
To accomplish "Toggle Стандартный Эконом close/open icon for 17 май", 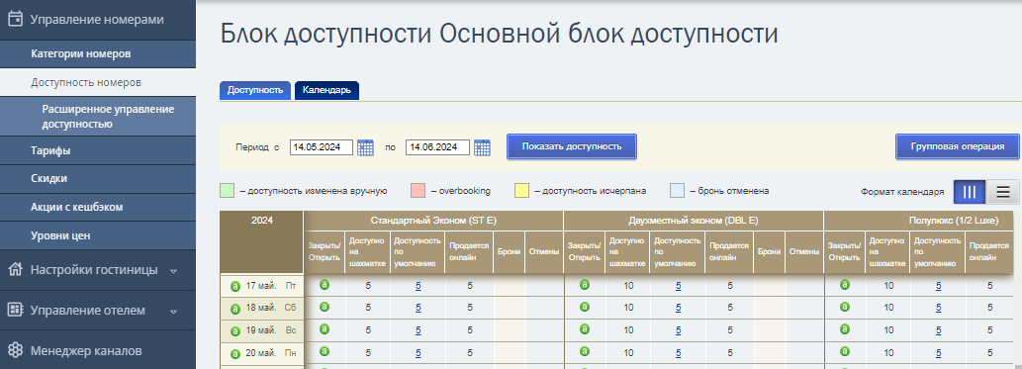I will 325,284.
